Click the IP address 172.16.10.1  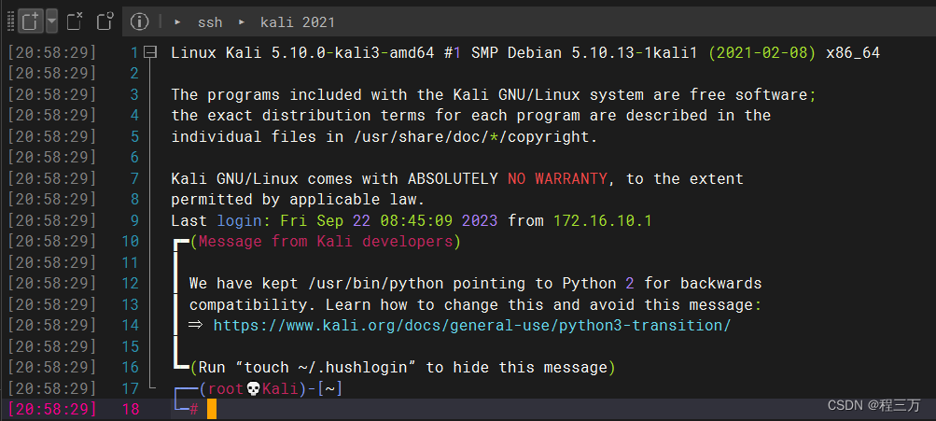602,221
